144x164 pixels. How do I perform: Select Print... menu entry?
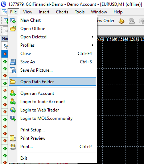52,147
